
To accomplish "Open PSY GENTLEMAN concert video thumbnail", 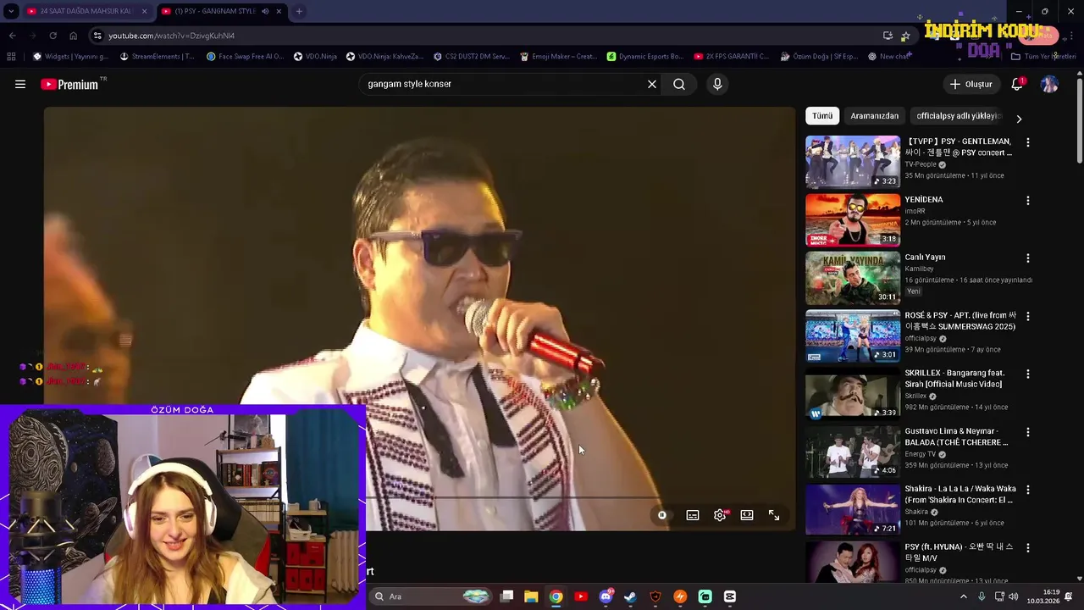I will pos(853,162).
